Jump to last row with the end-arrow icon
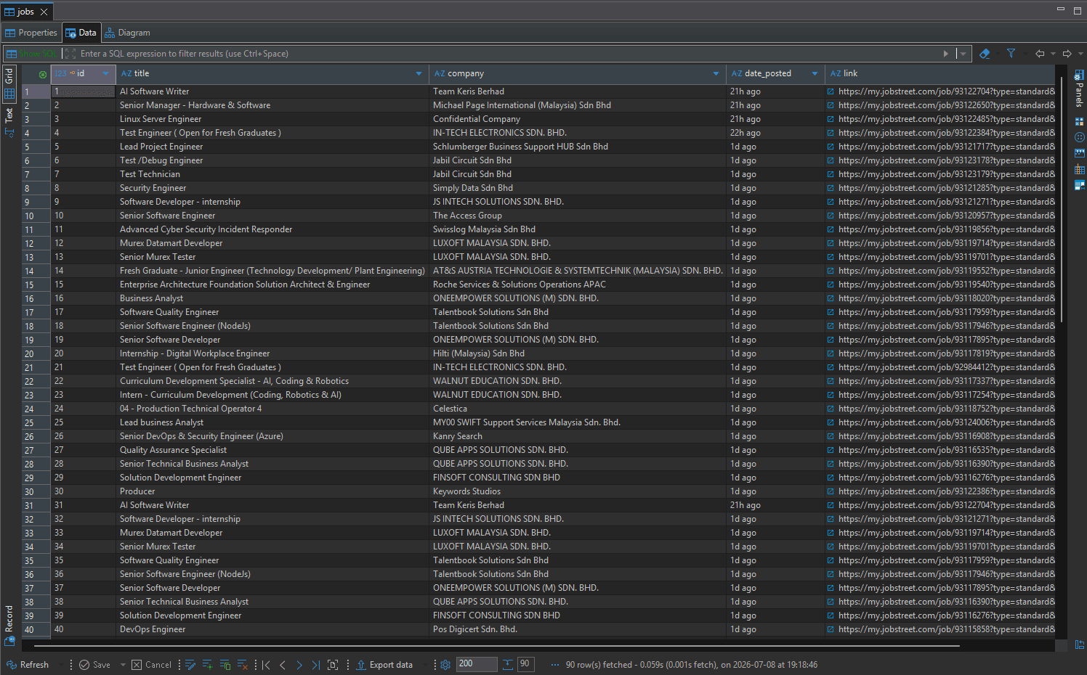This screenshot has height=675, width=1087. pos(315,665)
